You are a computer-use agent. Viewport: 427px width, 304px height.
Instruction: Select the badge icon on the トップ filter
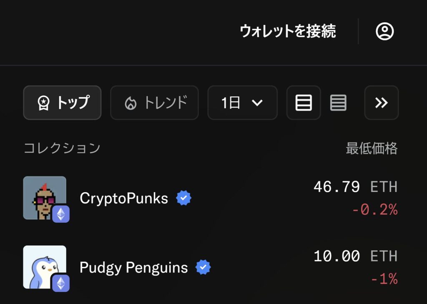43,103
